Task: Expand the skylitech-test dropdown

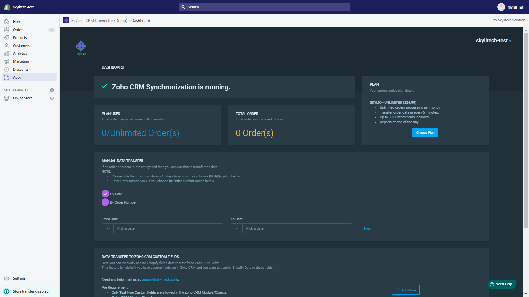Action: coord(494,41)
